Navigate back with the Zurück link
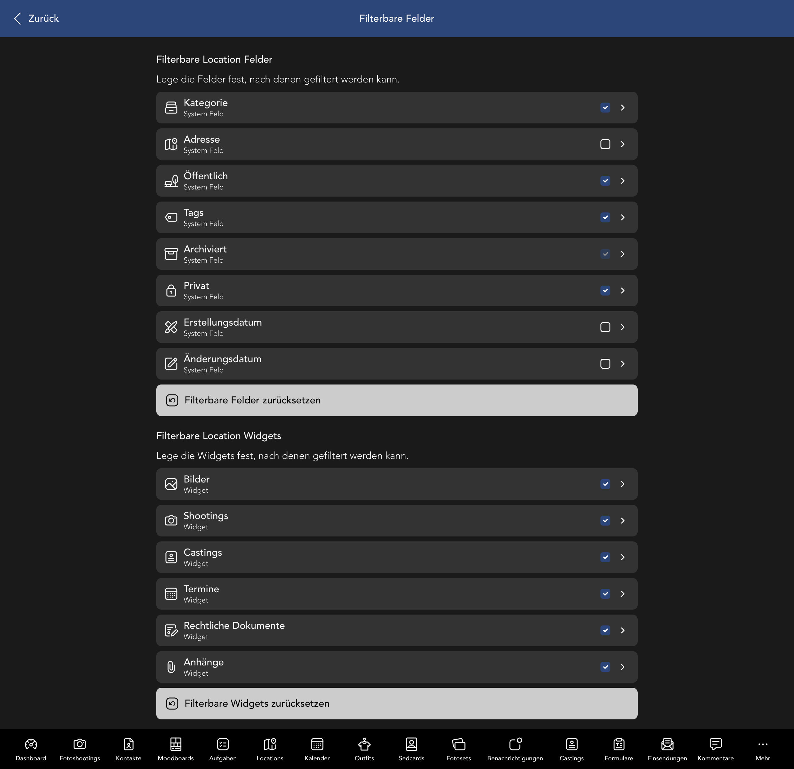The height and width of the screenshot is (769, 794). [x=36, y=18]
